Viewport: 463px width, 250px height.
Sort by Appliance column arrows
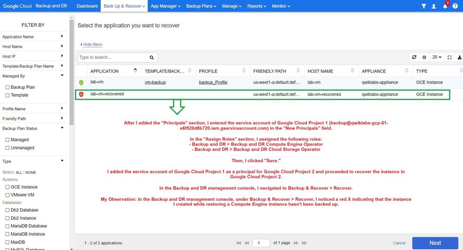point(407,71)
